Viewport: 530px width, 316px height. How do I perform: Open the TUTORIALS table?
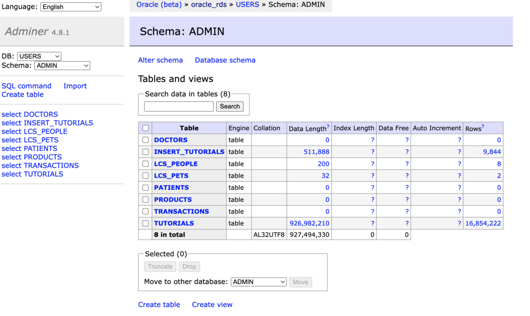174,223
